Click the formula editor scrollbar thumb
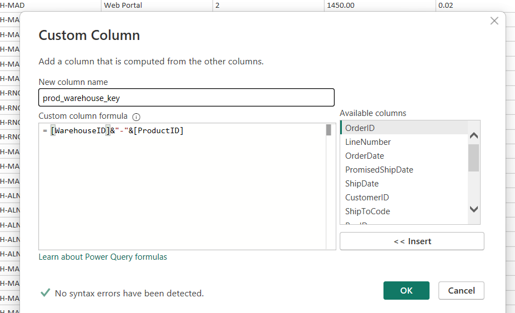Viewport: 515px width, 313px height. (x=329, y=130)
